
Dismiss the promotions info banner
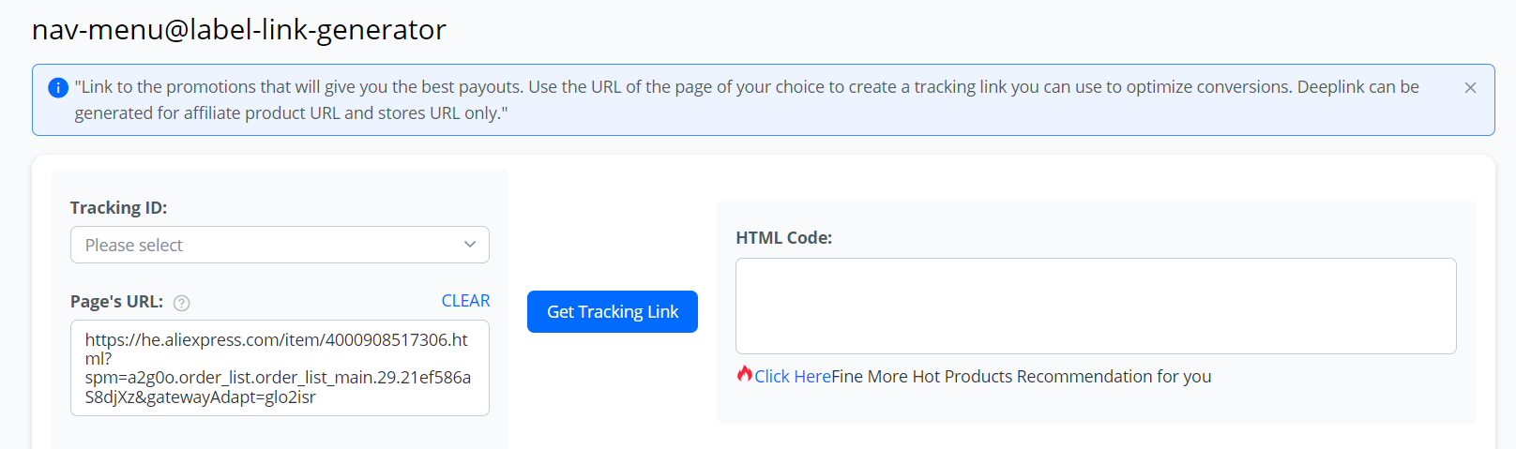point(1470,87)
